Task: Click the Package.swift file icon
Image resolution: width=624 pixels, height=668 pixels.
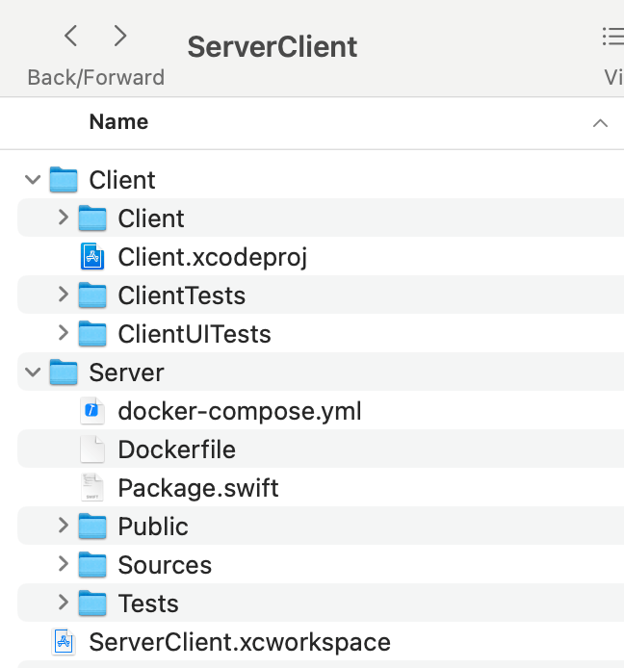Action: 92,488
